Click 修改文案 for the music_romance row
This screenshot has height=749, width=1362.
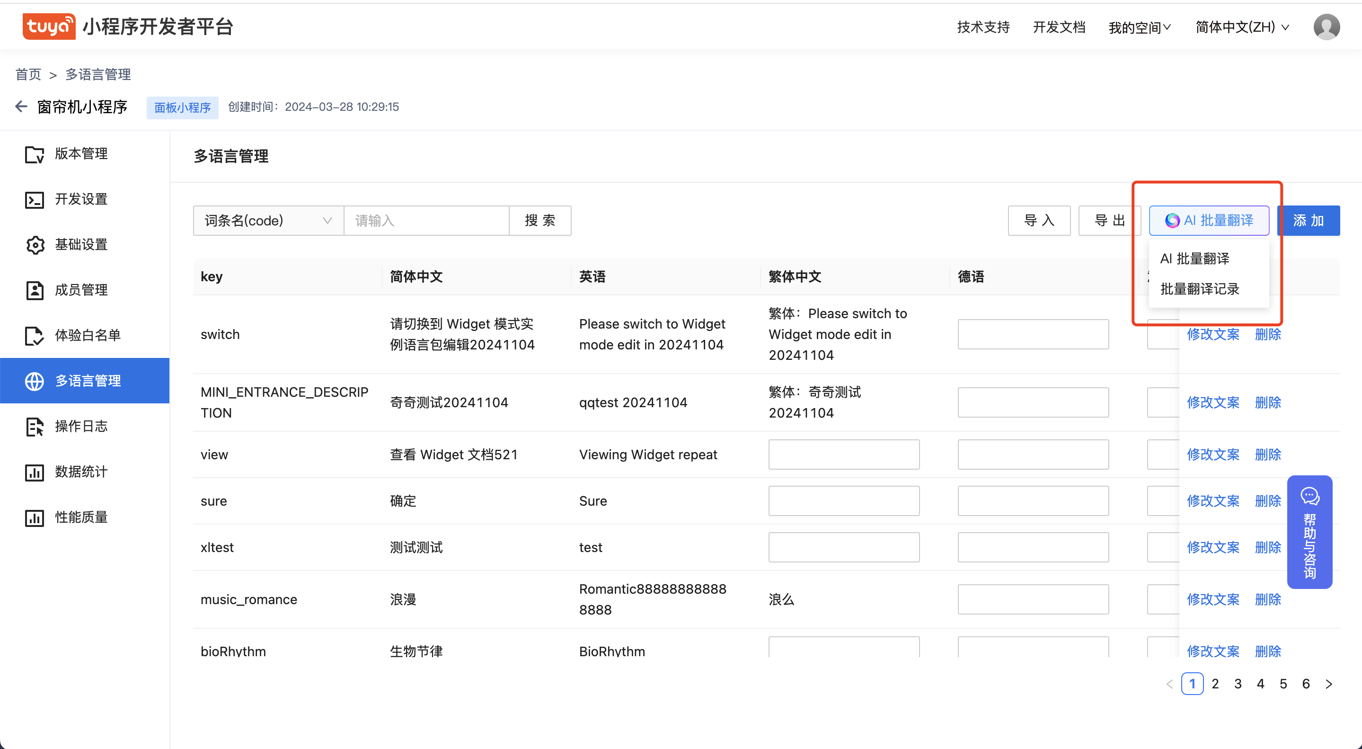[1212, 599]
